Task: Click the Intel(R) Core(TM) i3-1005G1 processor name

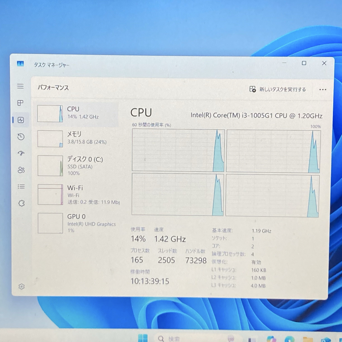Action: 256,115
